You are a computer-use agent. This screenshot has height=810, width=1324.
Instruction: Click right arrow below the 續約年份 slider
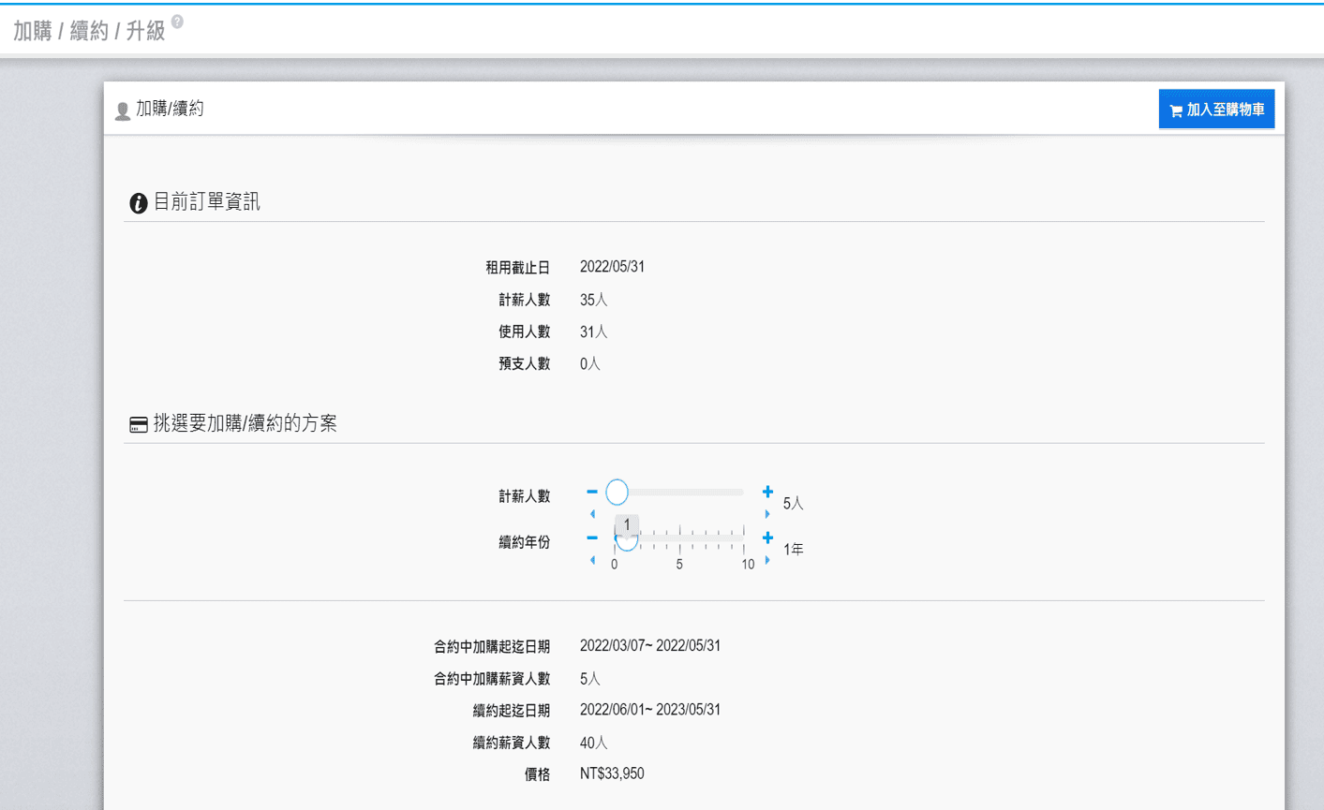tap(767, 560)
